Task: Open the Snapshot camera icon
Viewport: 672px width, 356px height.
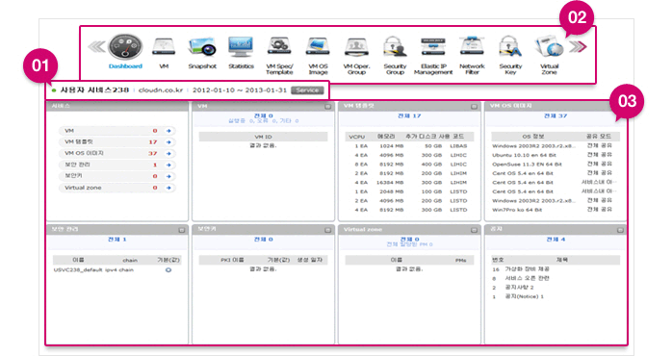Action: pyautogui.click(x=202, y=47)
